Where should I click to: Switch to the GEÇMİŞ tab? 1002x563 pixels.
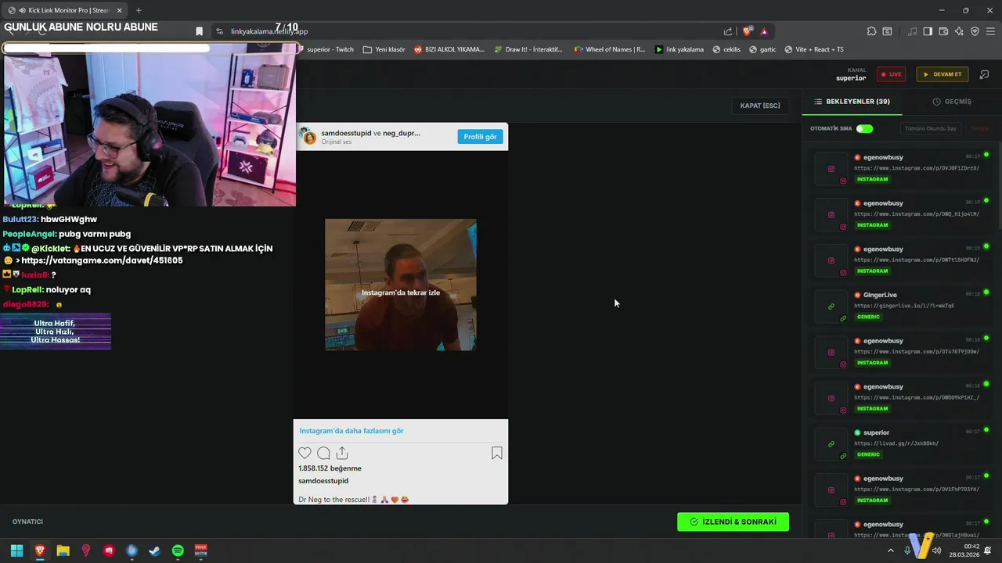click(x=952, y=102)
